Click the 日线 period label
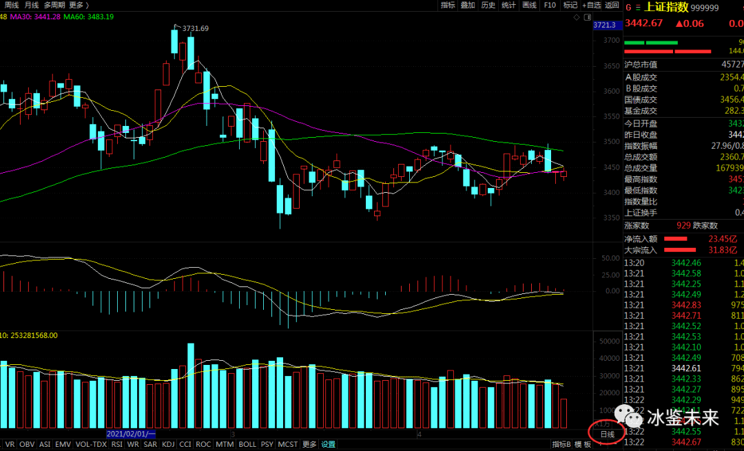Image resolution: width=744 pixels, height=451 pixels. [607, 434]
